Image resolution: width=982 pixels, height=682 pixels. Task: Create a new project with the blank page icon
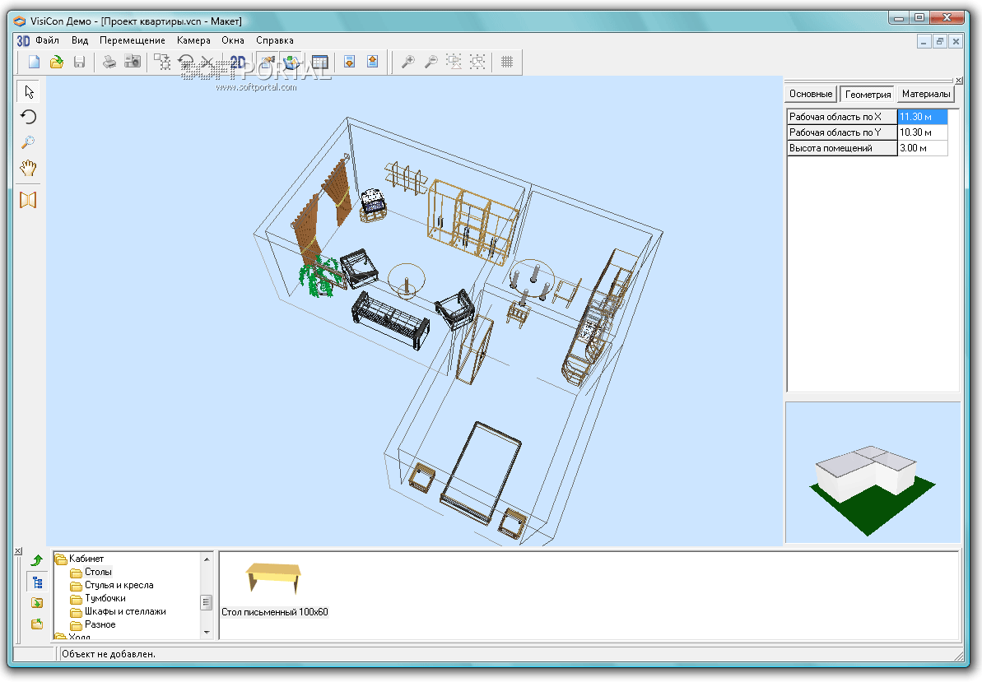point(34,62)
